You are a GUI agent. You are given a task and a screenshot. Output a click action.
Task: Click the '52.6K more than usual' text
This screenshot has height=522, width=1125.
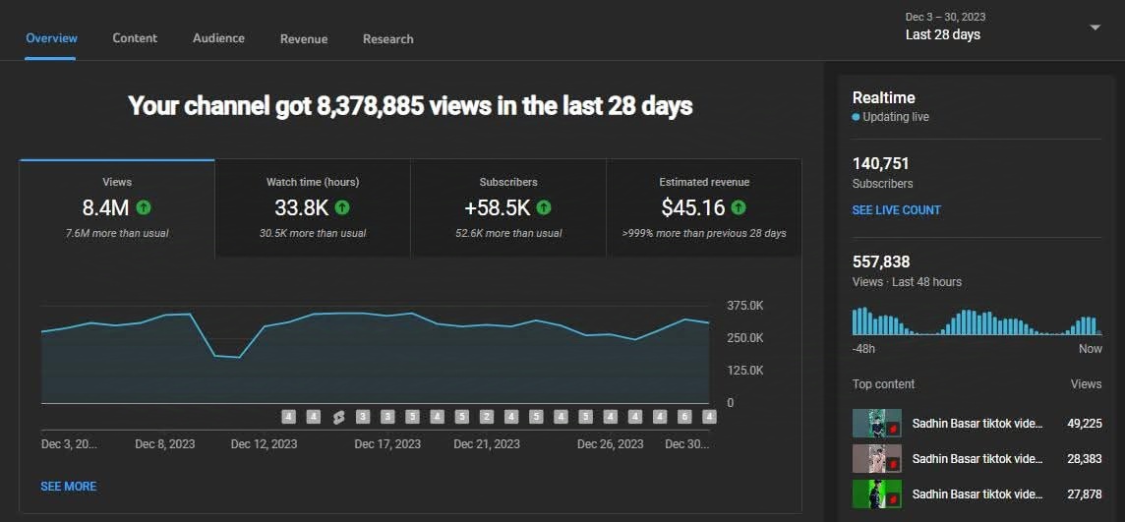pyautogui.click(x=508, y=233)
